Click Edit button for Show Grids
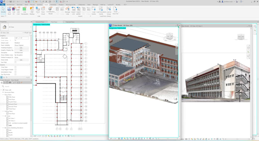The image size is (259, 141). point(21,60)
